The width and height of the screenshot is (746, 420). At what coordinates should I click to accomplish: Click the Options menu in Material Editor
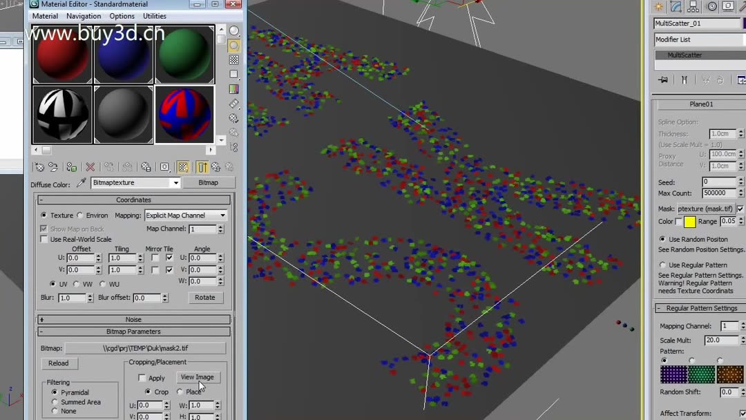click(122, 16)
